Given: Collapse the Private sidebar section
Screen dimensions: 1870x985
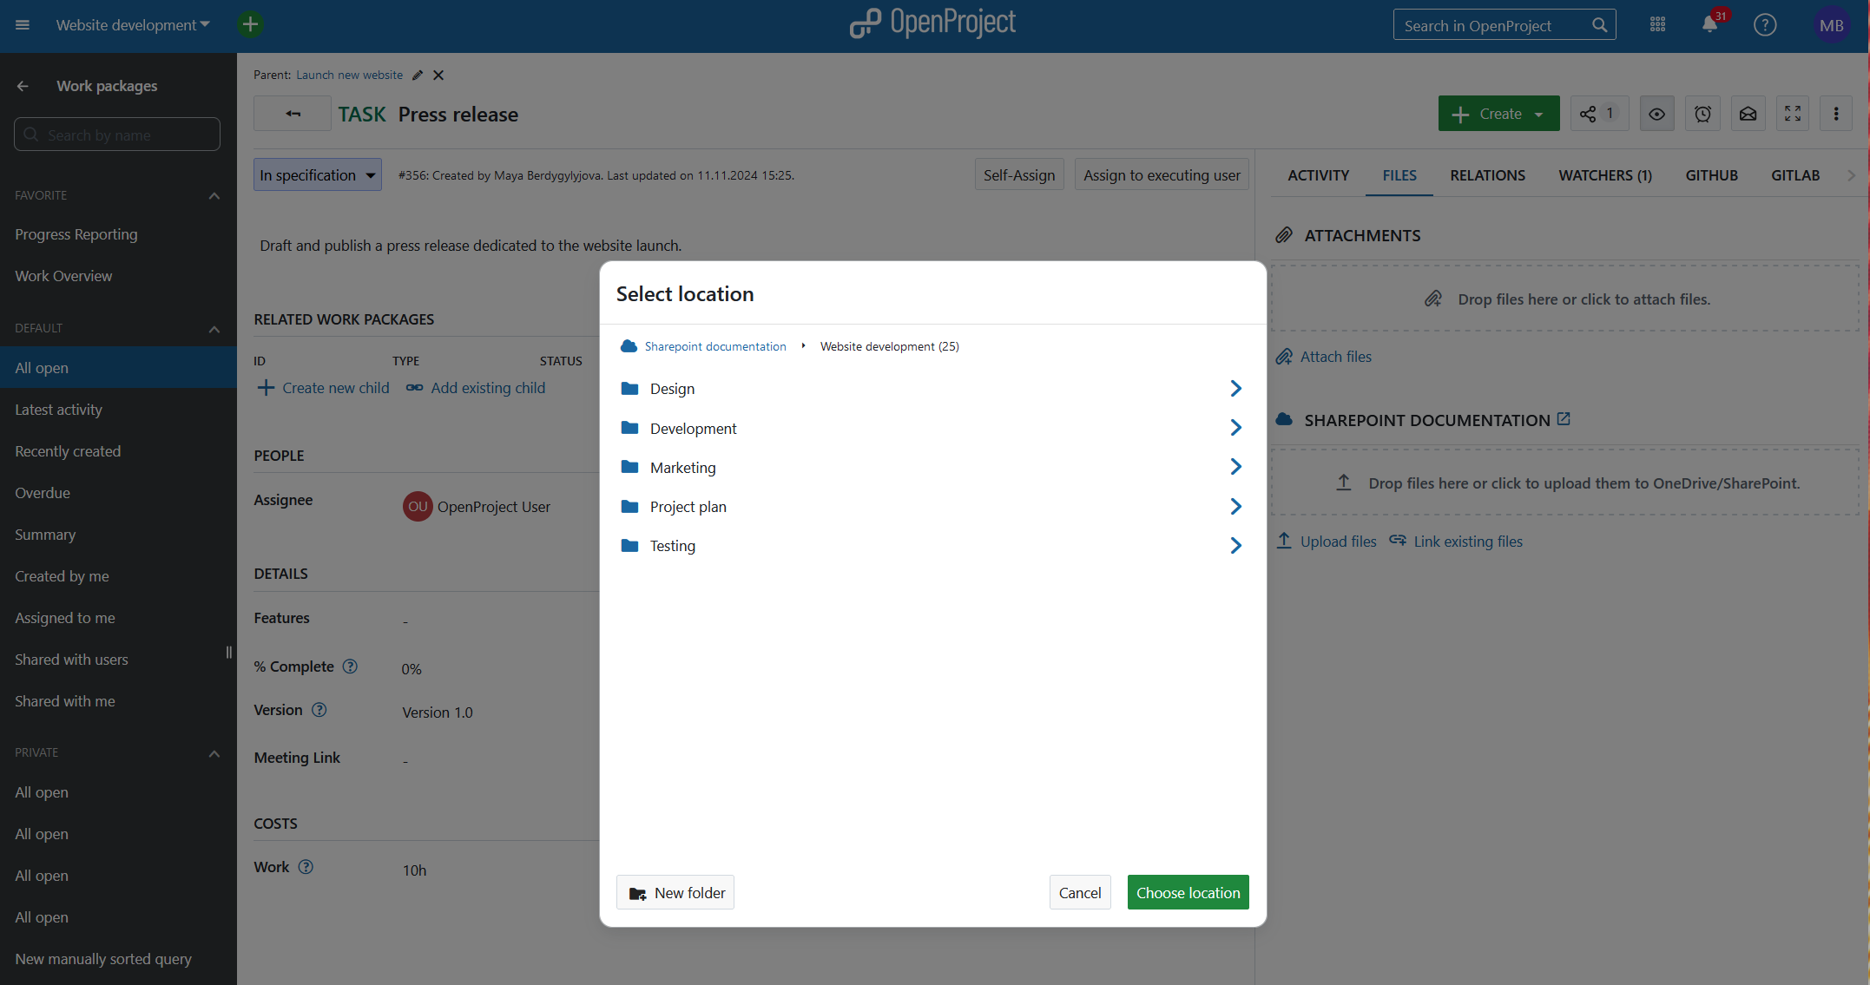Looking at the screenshot, I should [214, 753].
